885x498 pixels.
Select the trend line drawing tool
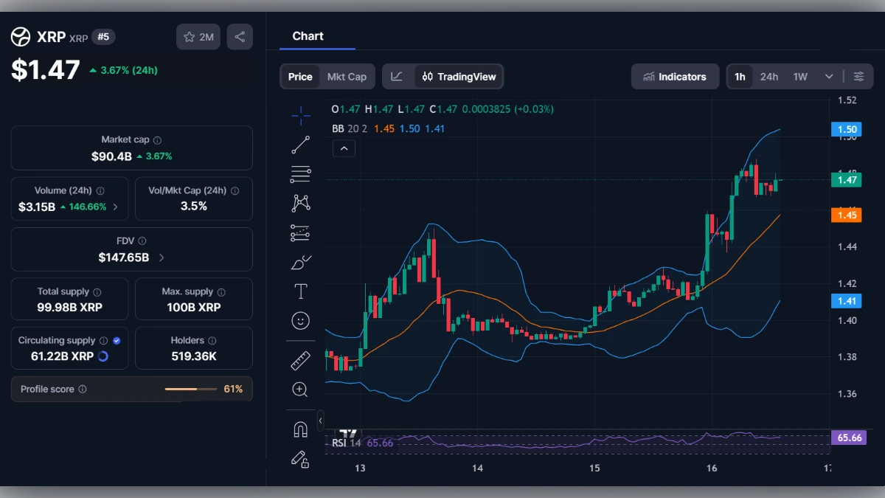tap(301, 145)
